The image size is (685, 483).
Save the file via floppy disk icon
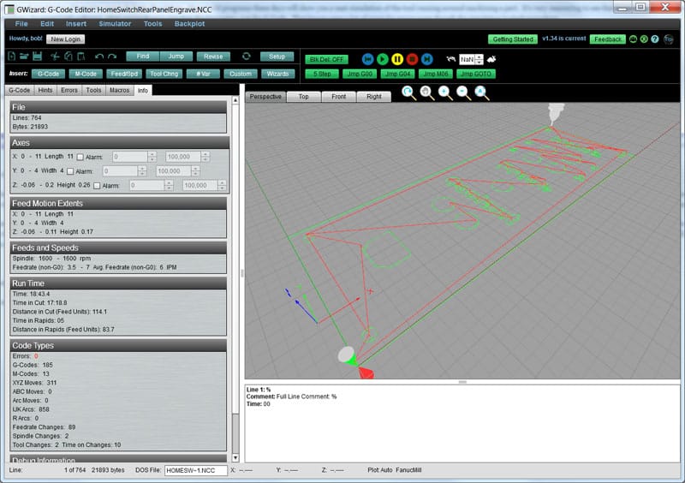[37, 56]
